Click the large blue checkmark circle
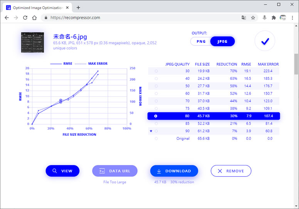 click(x=265, y=41)
